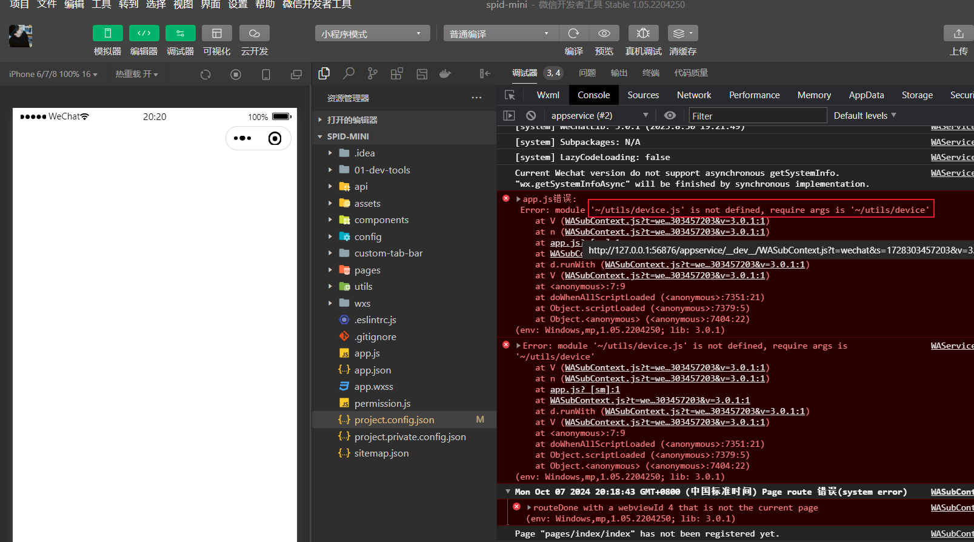Image resolution: width=974 pixels, height=542 pixels.
Task: Collapse the Page route error group
Action: [x=508, y=492]
